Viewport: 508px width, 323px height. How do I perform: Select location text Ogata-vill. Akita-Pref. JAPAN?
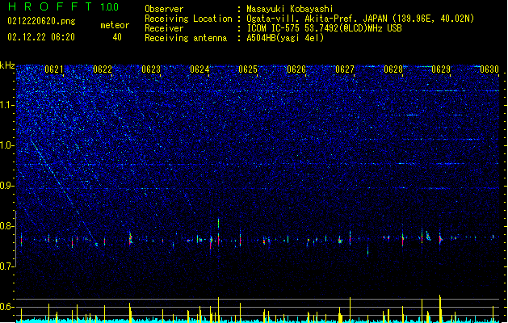317,19
